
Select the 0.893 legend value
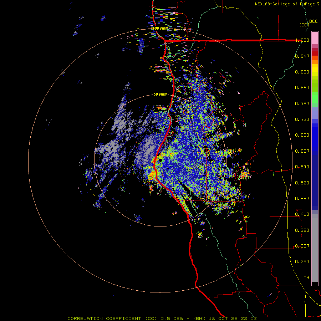[x=302, y=72]
